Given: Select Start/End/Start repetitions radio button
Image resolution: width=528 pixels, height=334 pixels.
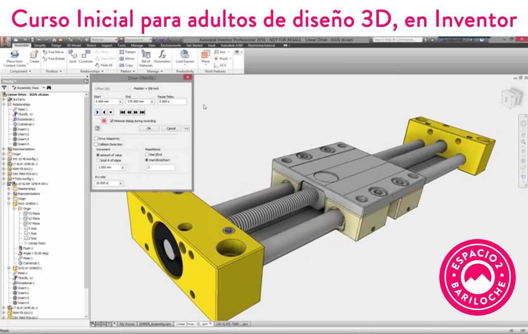Looking at the screenshot, I should click(x=147, y=160).
